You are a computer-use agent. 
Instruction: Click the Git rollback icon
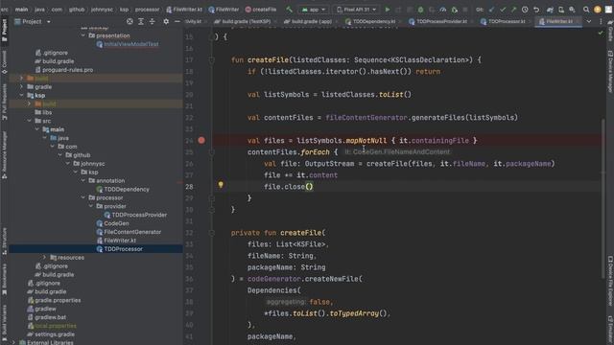click(x=536, y=10)
